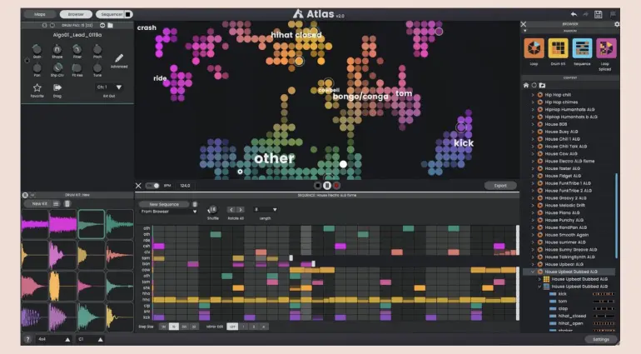Open the Ch: 1 Kit Out dropdown
641x354 pixels.
coord(109,87)
